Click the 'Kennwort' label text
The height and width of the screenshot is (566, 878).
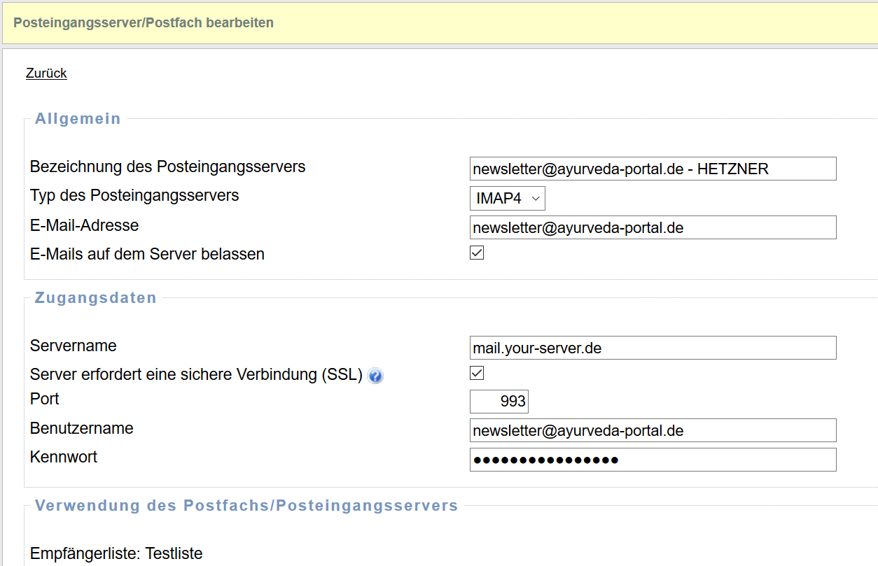(64, 458)
